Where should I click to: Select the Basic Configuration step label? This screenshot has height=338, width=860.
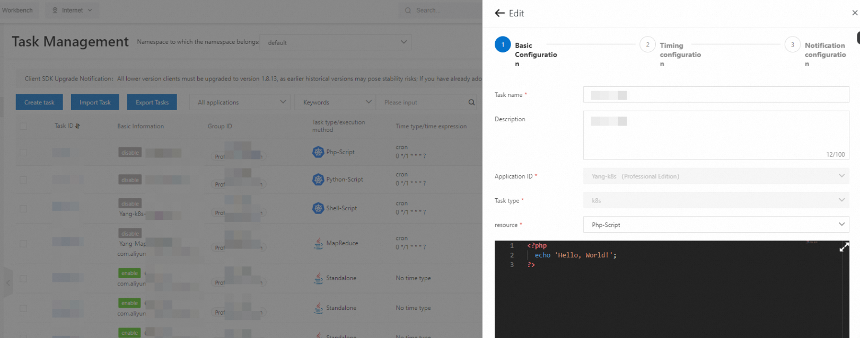coord(536,55)
